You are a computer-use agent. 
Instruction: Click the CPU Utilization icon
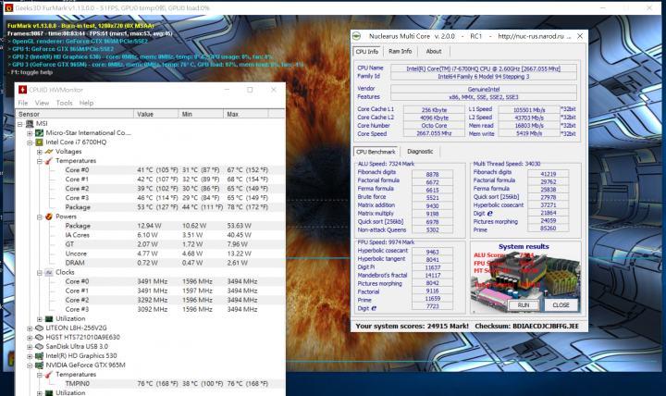(49, 319)
